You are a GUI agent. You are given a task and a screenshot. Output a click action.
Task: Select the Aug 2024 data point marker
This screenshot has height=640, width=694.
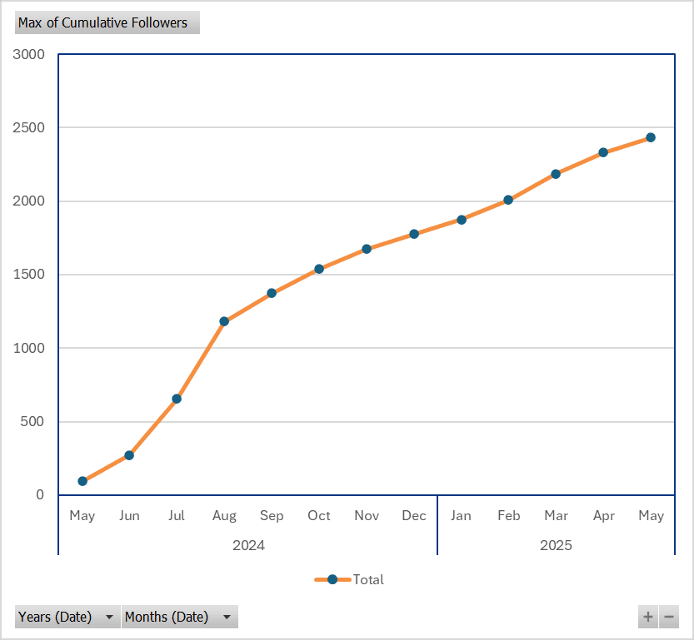224,321
